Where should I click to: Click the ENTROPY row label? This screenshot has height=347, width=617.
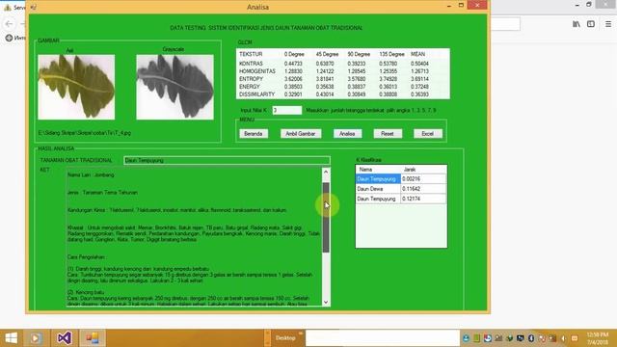tap(251, 79)
